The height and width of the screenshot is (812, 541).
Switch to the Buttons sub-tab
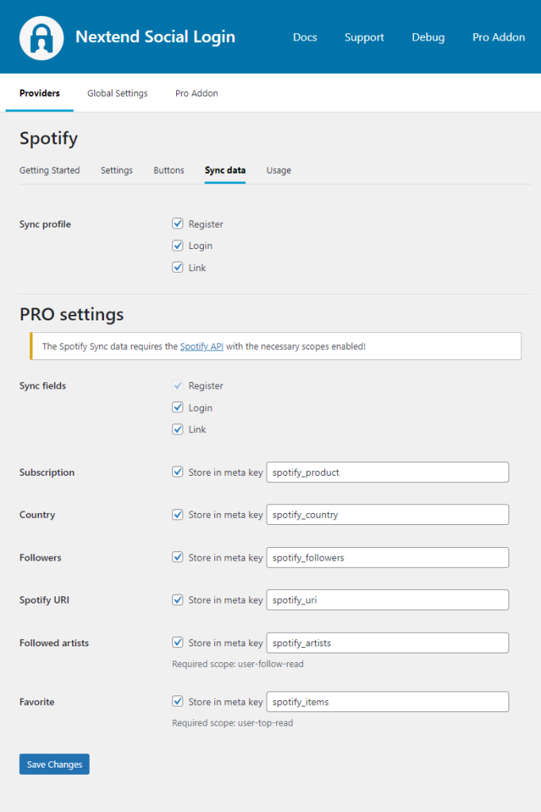[x=168, y=170]
